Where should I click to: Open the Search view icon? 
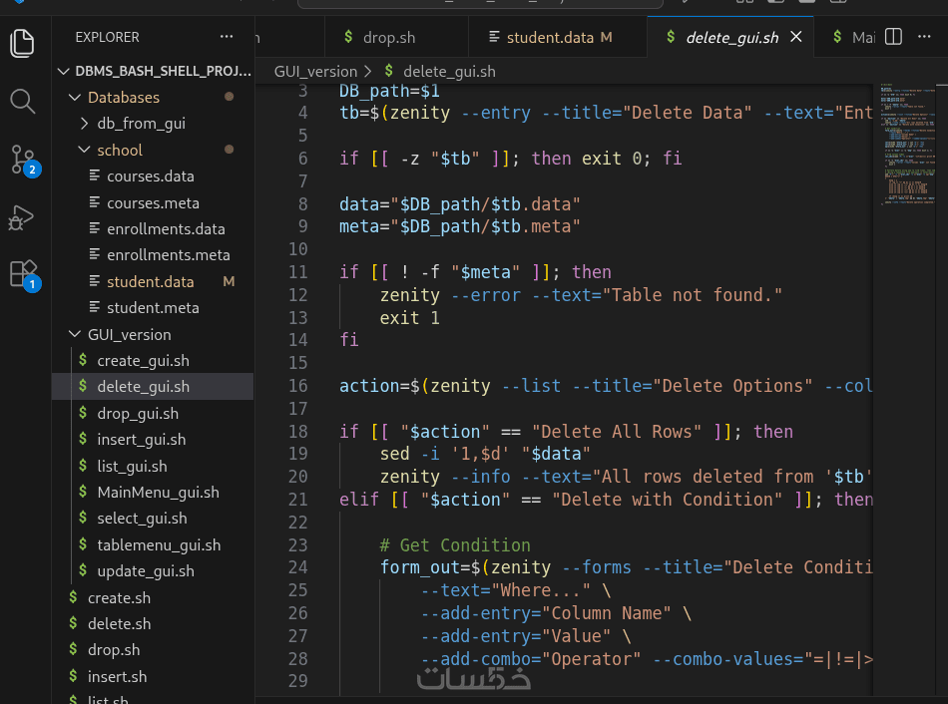22,101
